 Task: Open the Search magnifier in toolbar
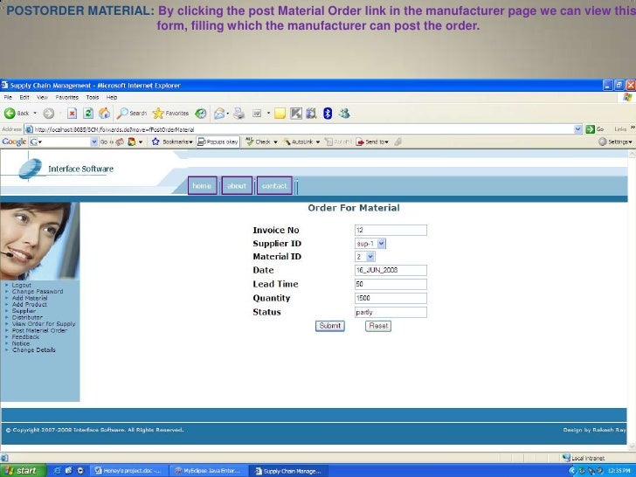tap(131, 114)
